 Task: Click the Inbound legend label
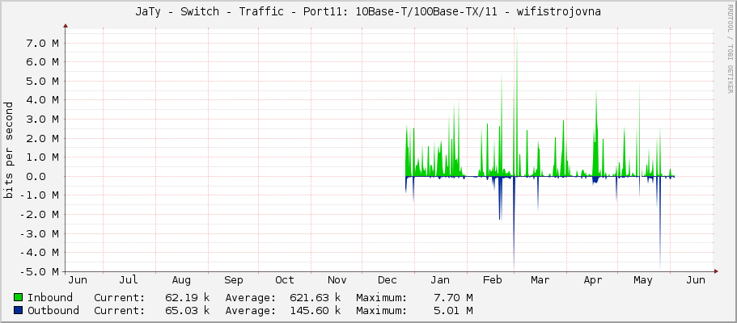(x=50, y=298)
